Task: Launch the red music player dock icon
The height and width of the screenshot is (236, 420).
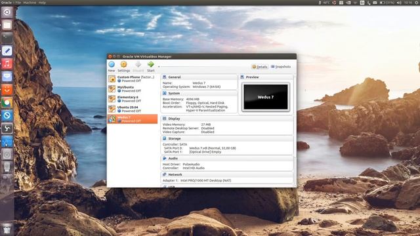Action: click(x=7, y=64)
